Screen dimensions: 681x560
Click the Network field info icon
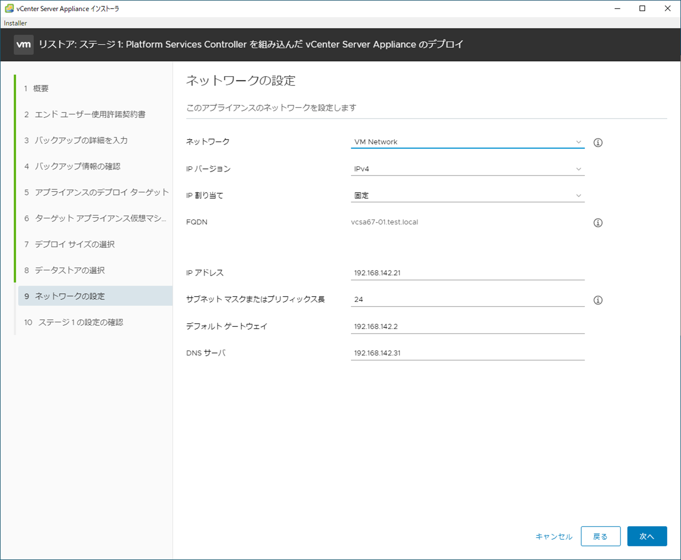tap(598, 143)
